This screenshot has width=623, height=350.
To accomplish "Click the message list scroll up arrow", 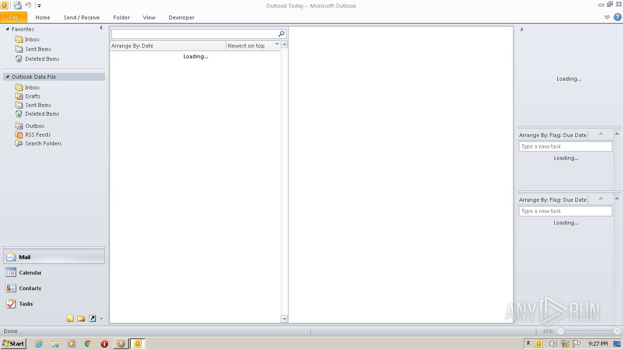I will coord(285,44).
